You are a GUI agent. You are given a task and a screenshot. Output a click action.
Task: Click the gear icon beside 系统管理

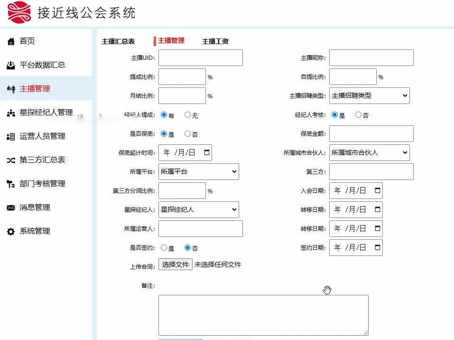[11, 232]
